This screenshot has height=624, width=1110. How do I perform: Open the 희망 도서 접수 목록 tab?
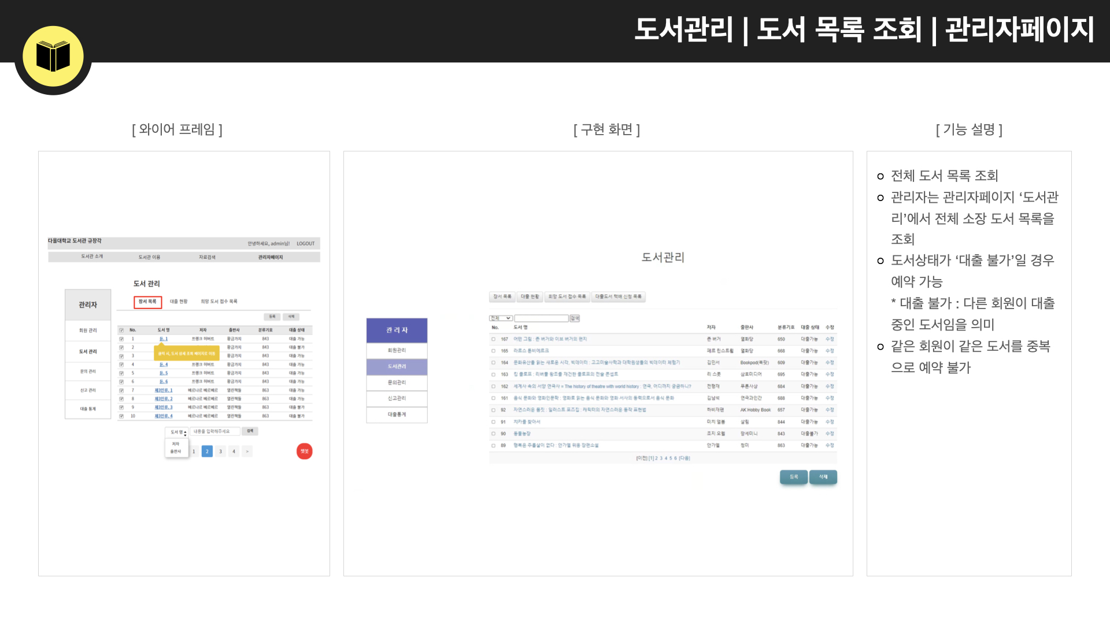567,296
